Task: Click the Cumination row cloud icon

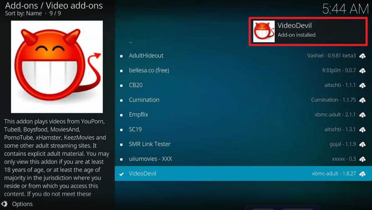Action: coord(362,100)
